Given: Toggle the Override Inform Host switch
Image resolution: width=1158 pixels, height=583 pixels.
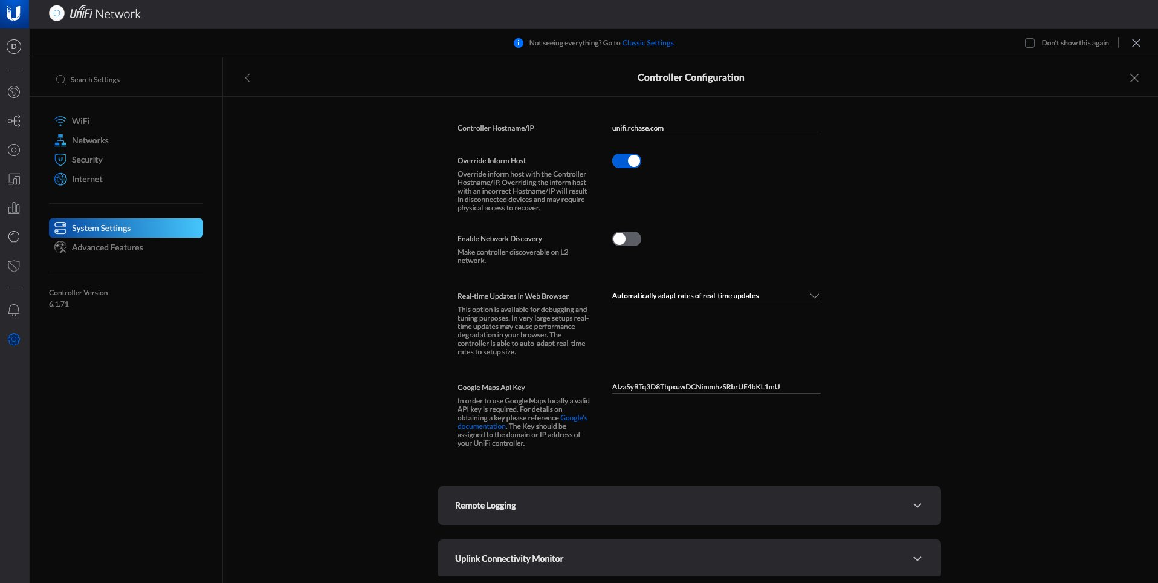Looking at the screenshot, I should (x=627, y=161).
